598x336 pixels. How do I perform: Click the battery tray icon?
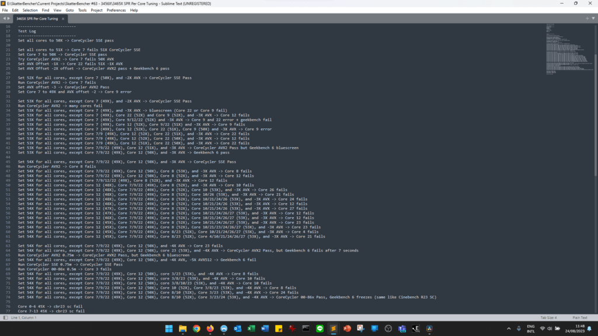557,328
